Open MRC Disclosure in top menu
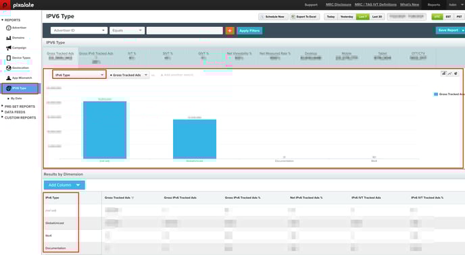The height and width of the screenshot is (255, 465). coord(339,5)
